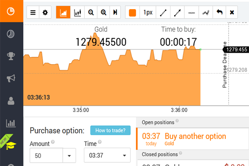
Task: Click the How to trade? button
Action: [110, 130]
